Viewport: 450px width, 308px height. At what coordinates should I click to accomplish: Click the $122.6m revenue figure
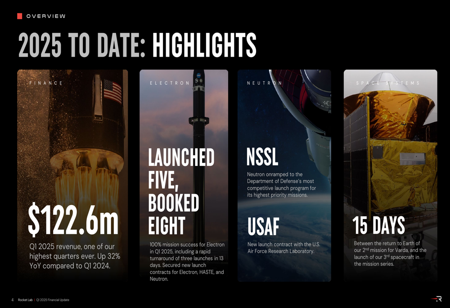tap(73, 219)
